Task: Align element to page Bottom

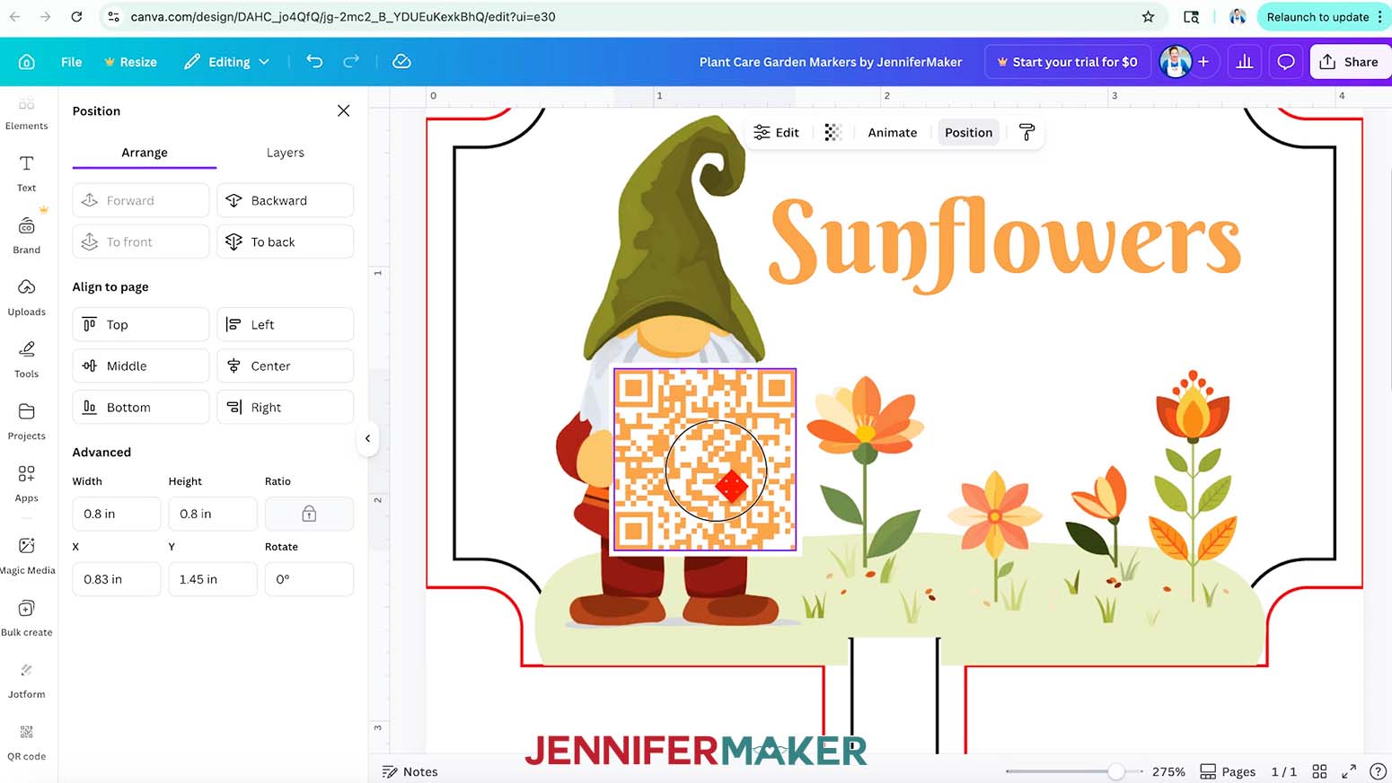Action: coord(141,407)
